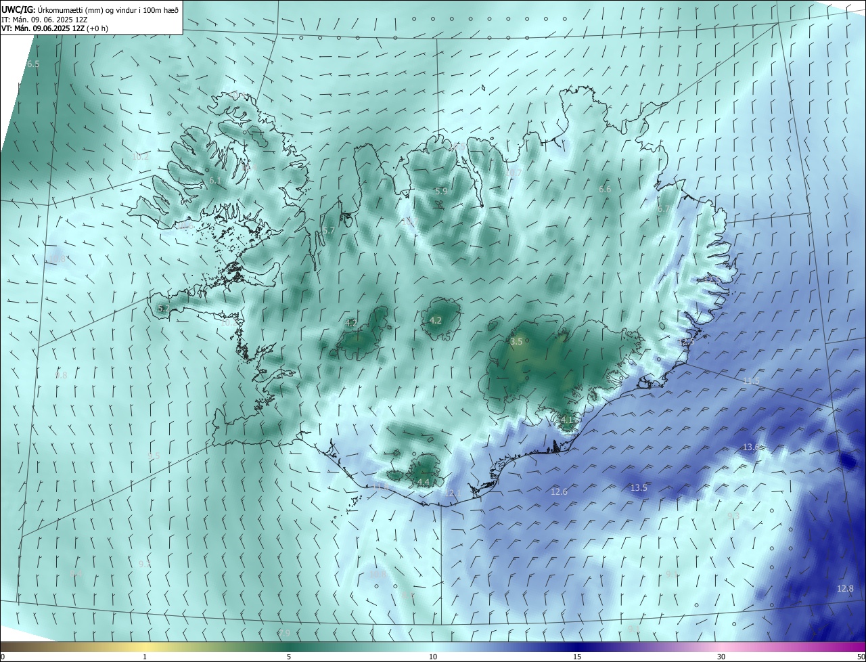Click the 13.5 value label

click(639, 487)
